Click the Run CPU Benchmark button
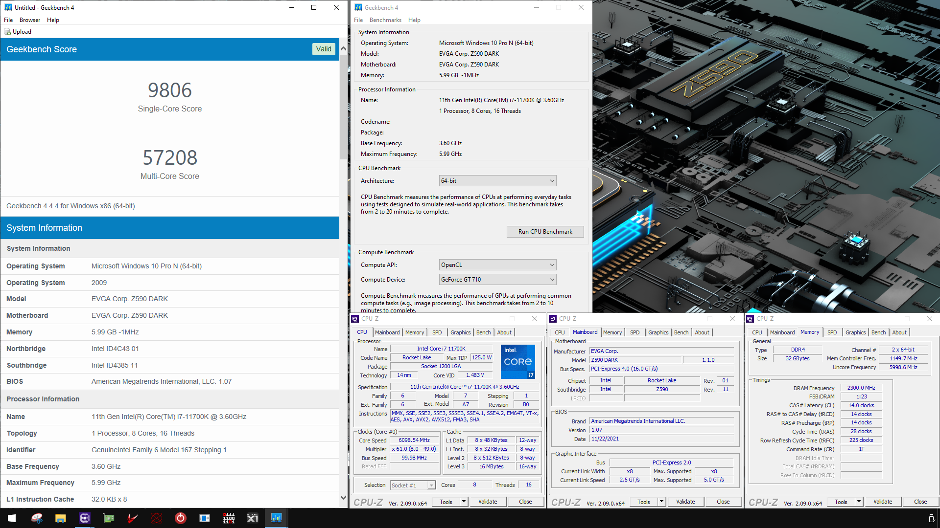Screen dimensions: 940x528 coord(545,232)
